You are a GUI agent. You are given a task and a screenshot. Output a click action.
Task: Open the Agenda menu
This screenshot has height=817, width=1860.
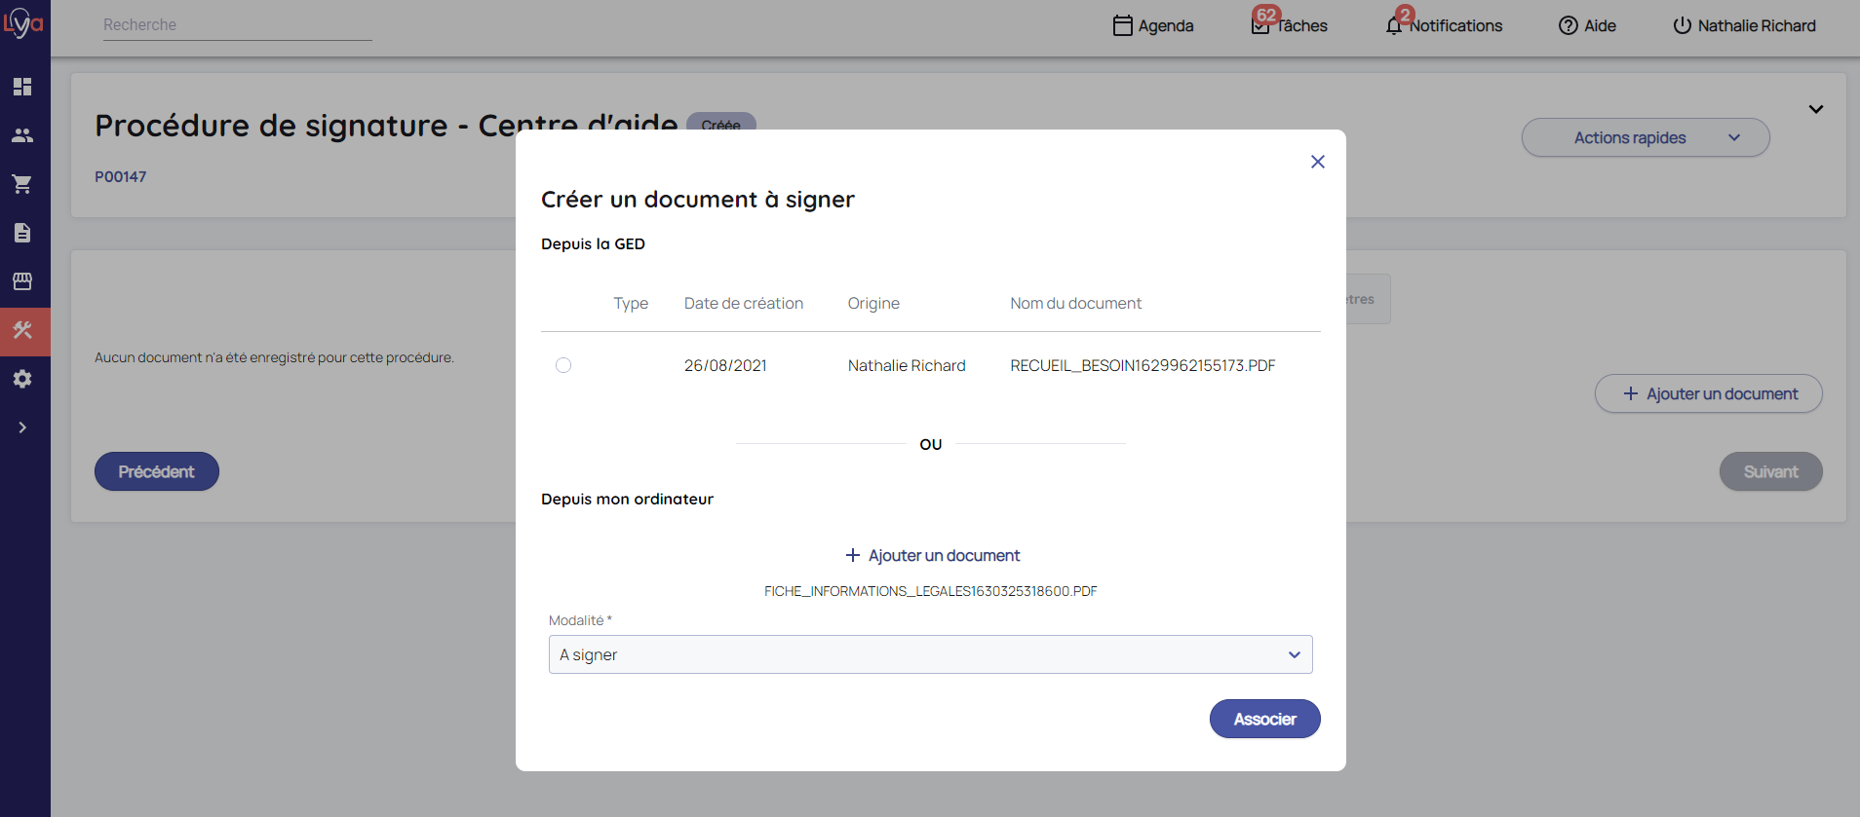pos(1153,25)
